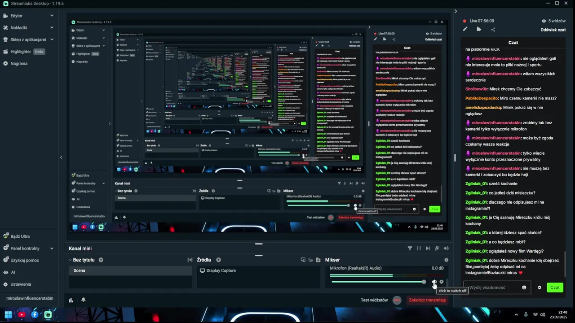Screen dimensions: 575x323
Task: Mute the Mikrofon (Realtek) audio
Action: pyautogui.click(x=434, y=282)
